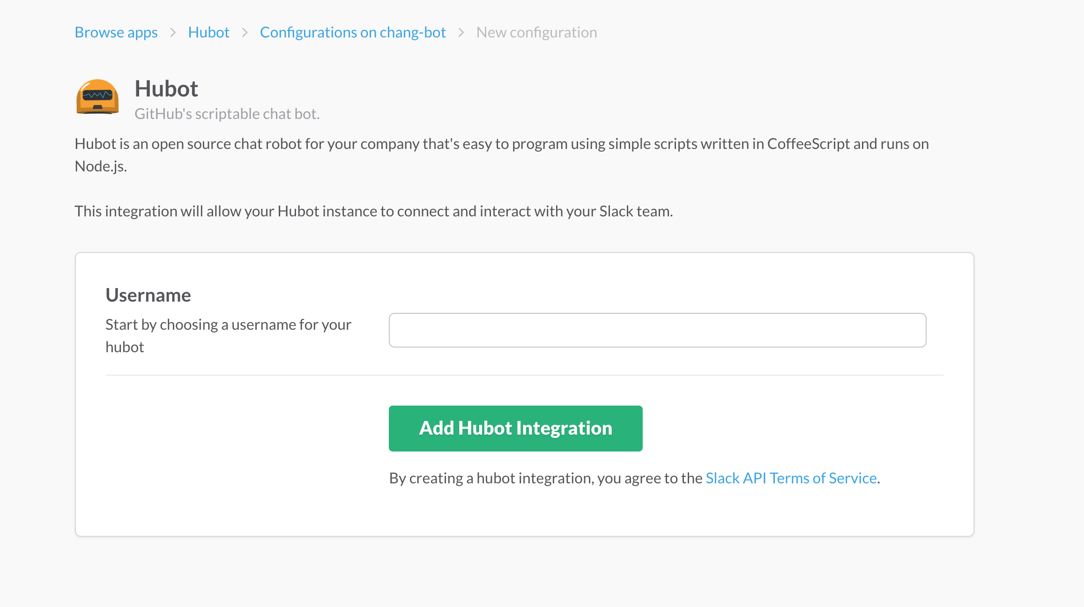The height and width of the screenshot is (607, 1084).
Task: Click the GitHub's scriptable chat bot subtitle
Action: [x=227, y=114]
